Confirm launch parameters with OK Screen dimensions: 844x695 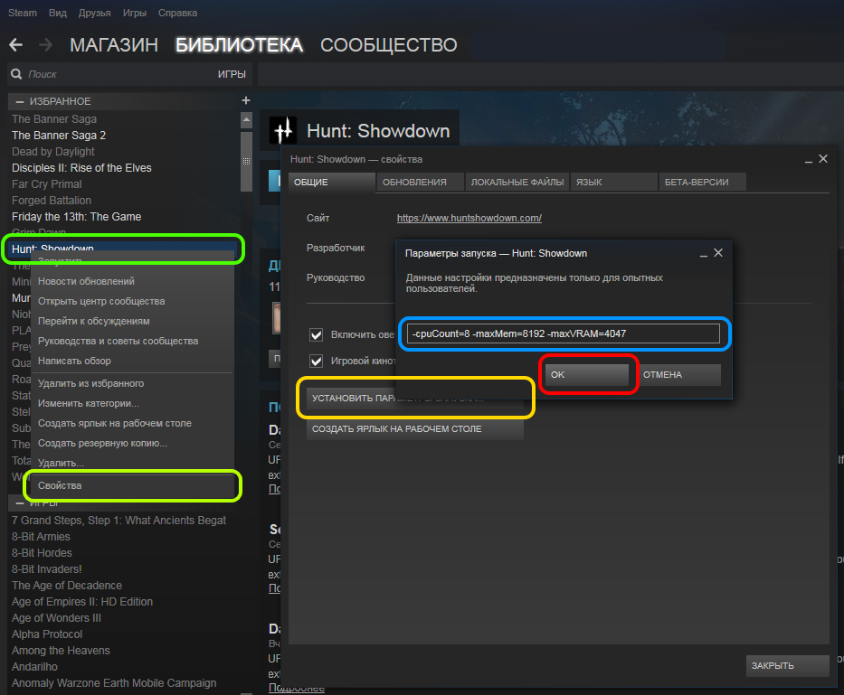(587, 374)
